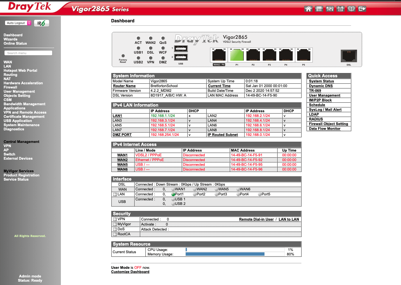Save the router configuration via the floppy disk icon
This screenshot has width=401, height=285.
(340, 9)
